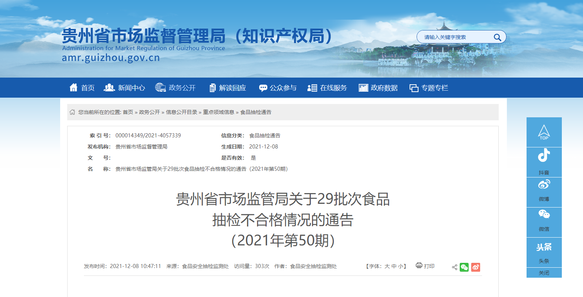Share article via green WeChat icon

(x=464, y=267)
